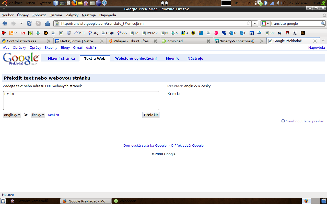This screenshot has height=204, width=327.
Task: Click the translation text box containing trim
Action: [81, 100]
